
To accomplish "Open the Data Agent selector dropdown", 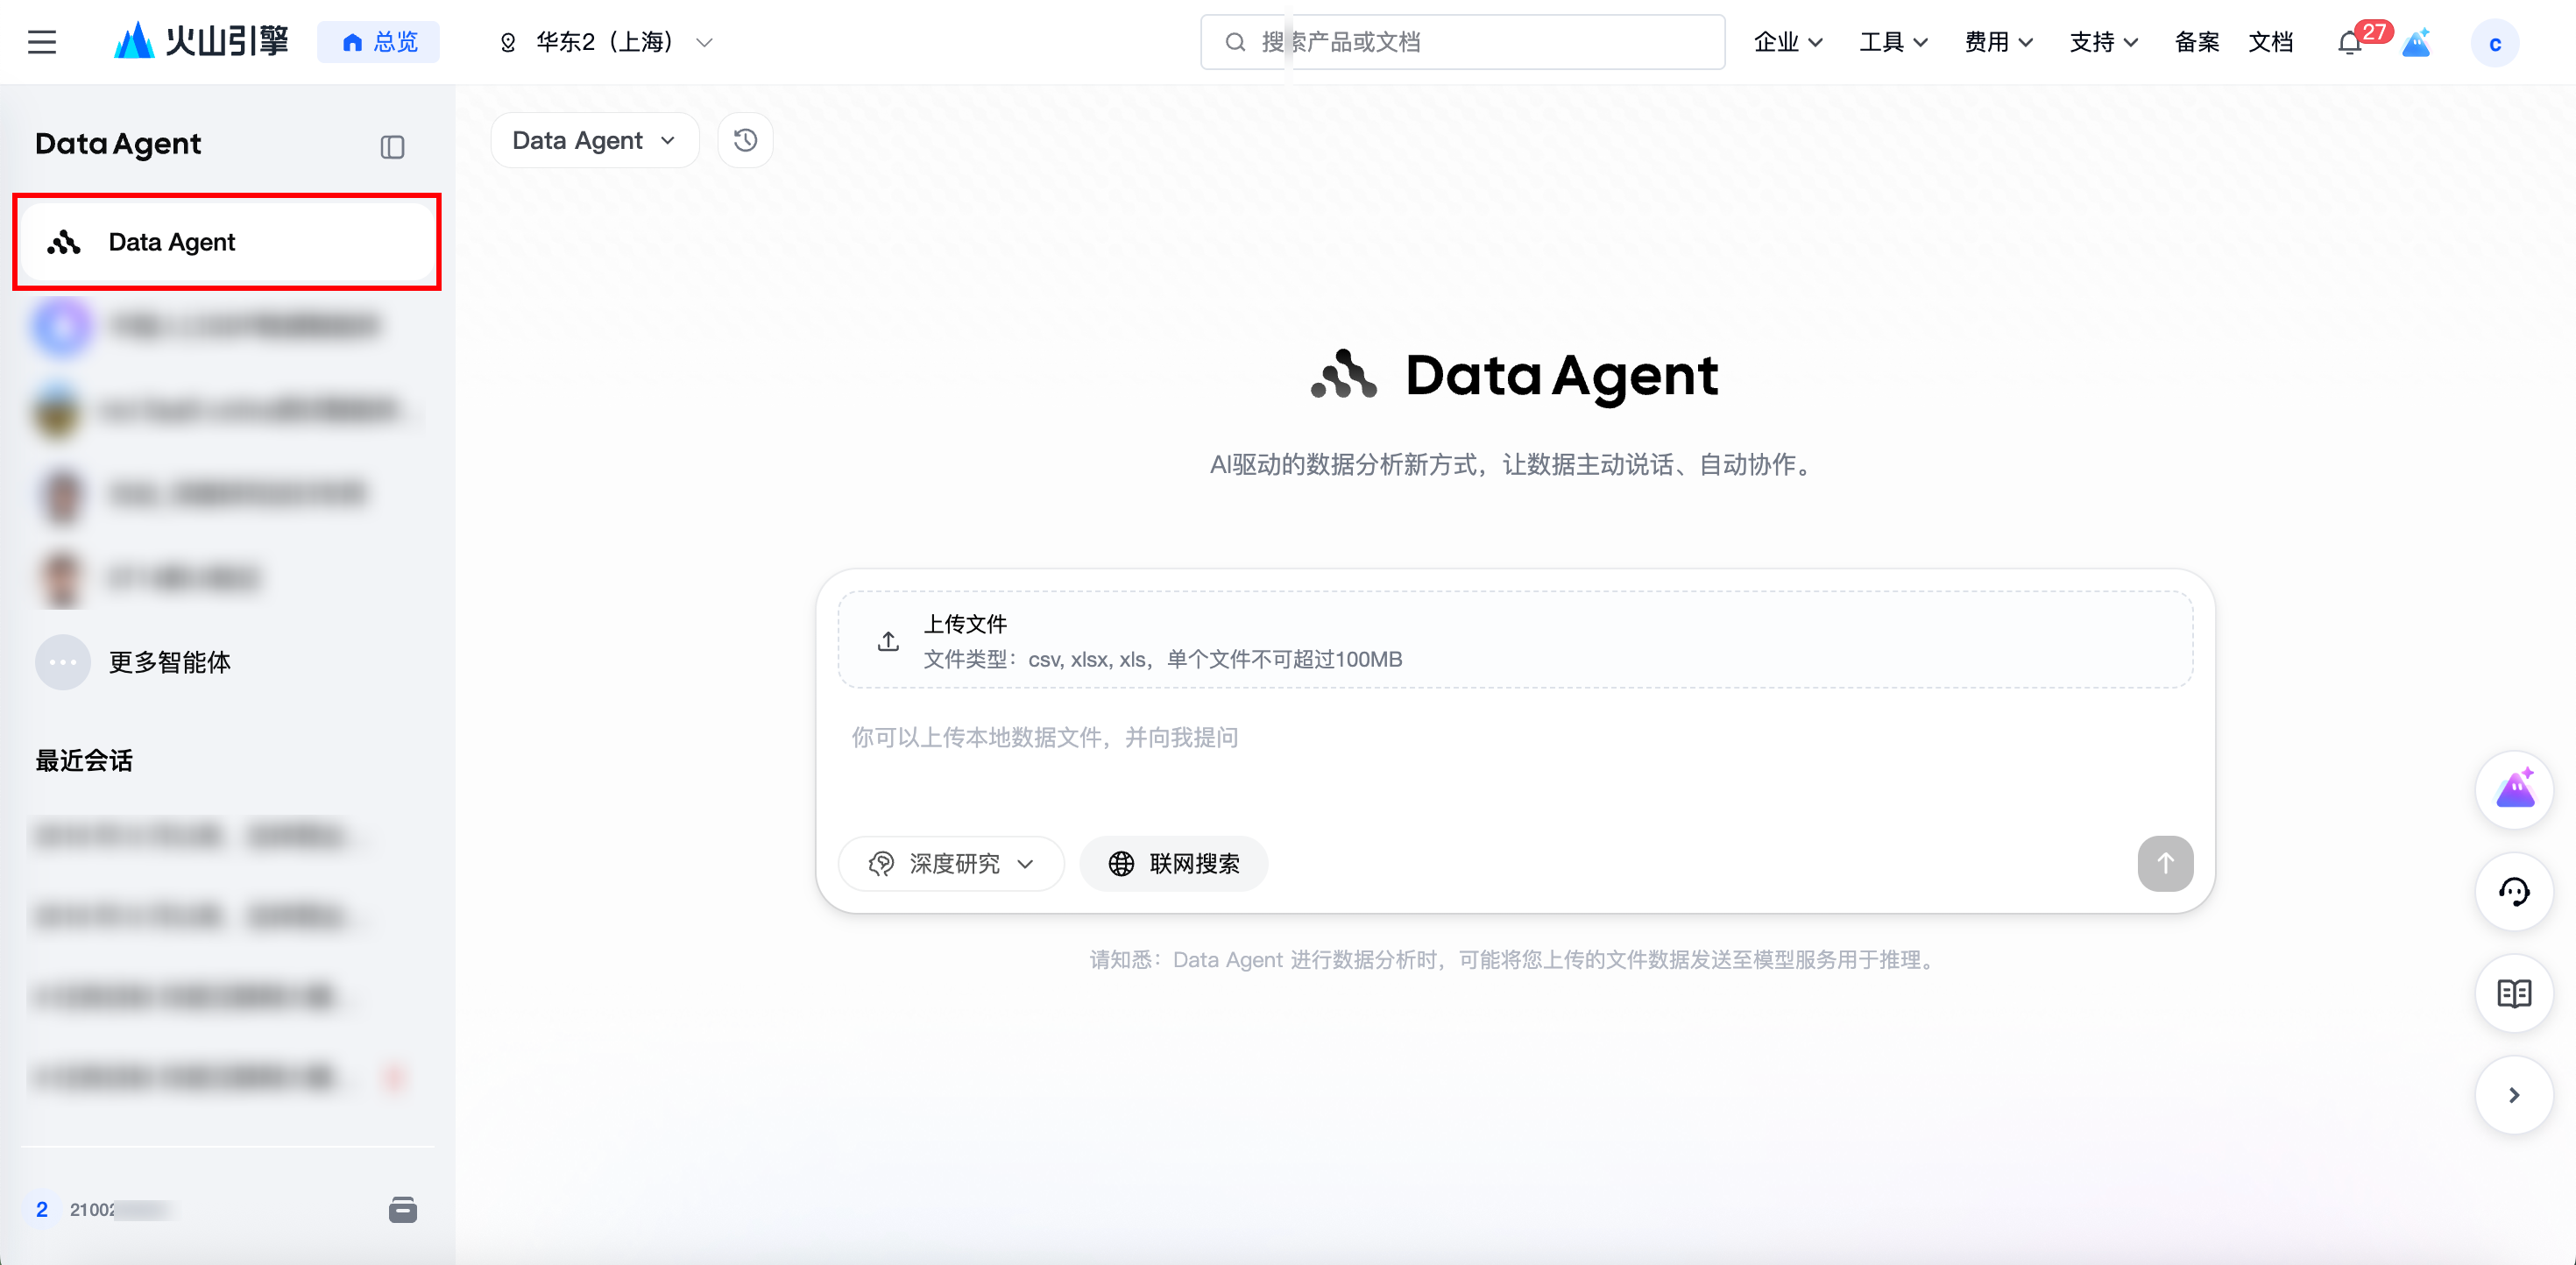I will click(x=594, y=140).
